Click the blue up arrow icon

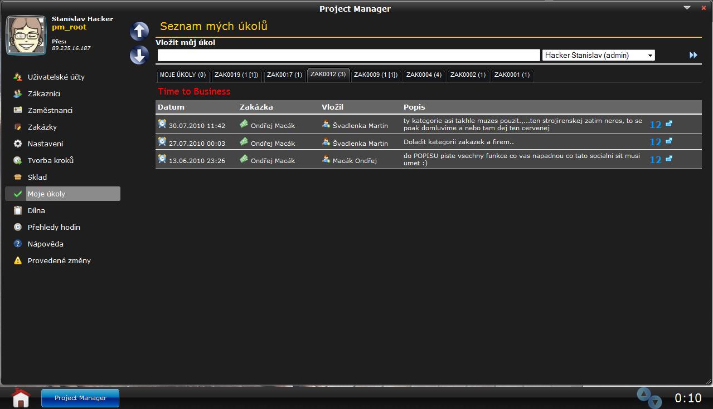point(139,31)
